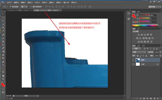The height and width of the screenshot is (100, 162).
Task: Open the 图像(I) menu
Action: (23, 3)
